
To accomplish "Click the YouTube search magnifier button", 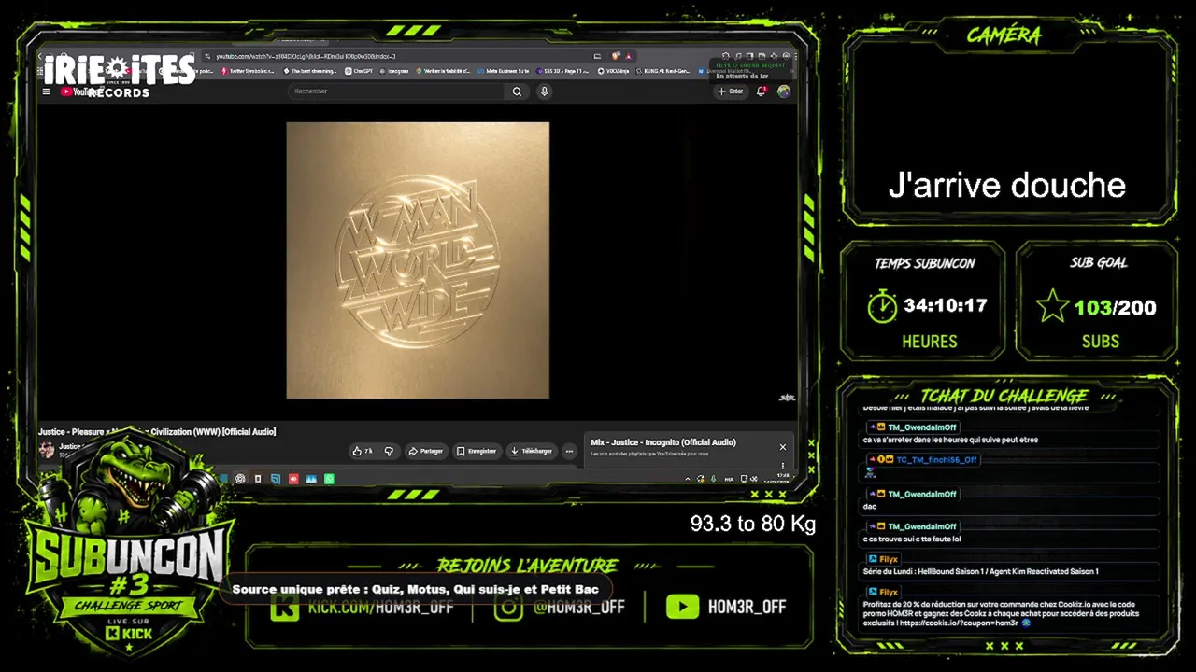I will pos(517,91).
